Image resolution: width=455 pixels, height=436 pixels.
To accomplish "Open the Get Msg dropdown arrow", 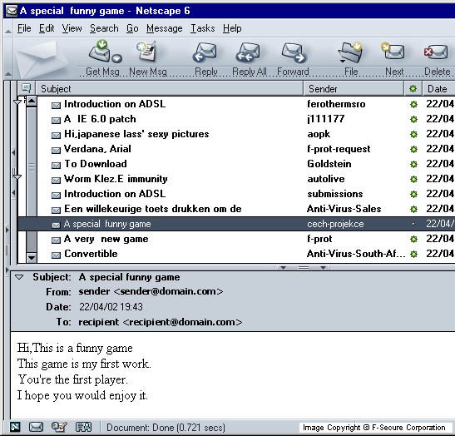I will [x=117, y=58].
